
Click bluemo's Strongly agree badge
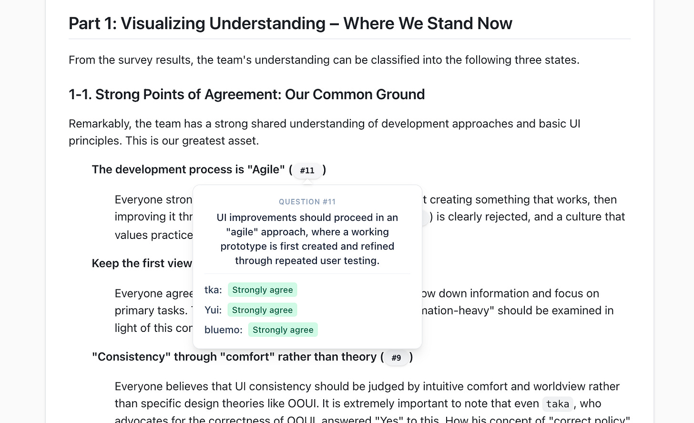click(283, 330)
